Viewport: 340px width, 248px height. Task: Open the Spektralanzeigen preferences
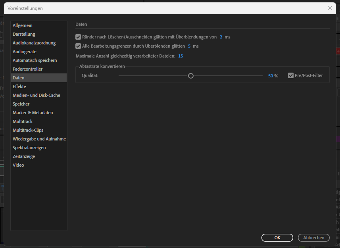click(x=29, y=147)
